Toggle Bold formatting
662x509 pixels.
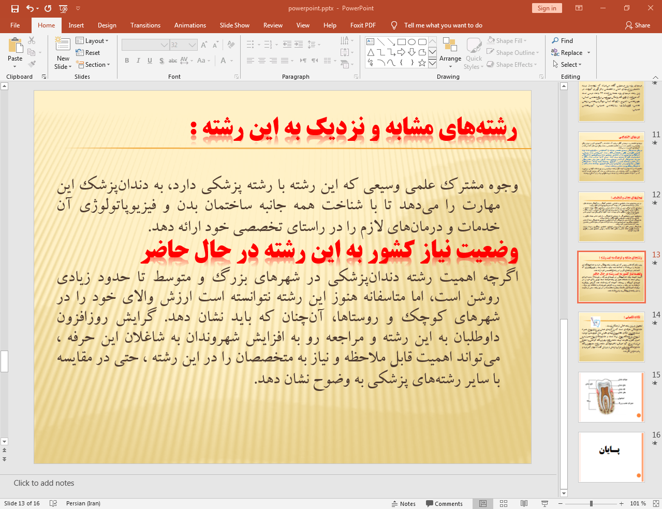click(x=127, y=61)
